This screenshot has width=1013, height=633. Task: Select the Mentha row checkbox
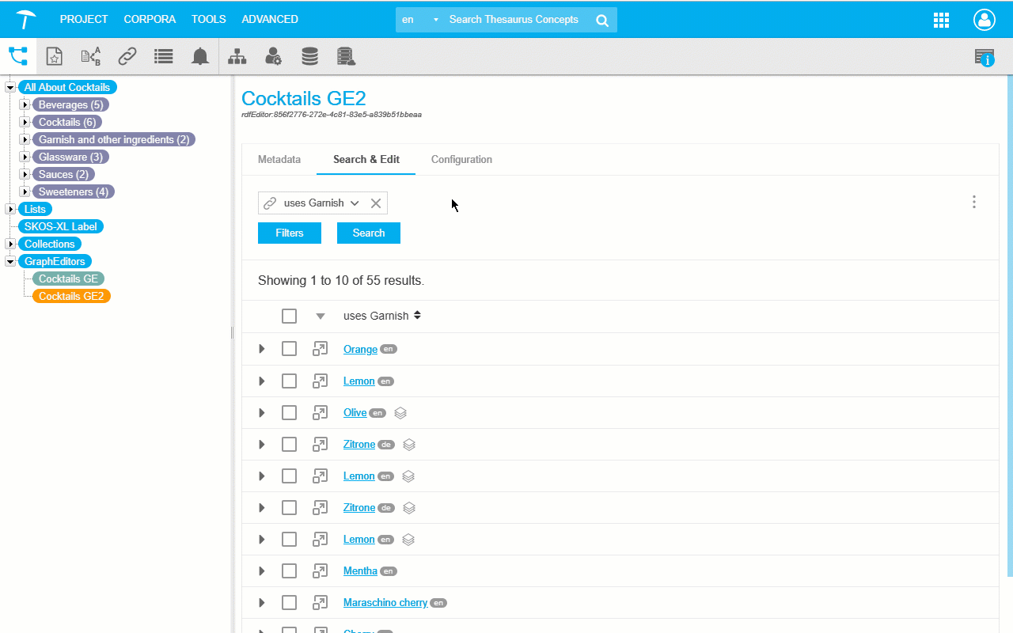coord(289,570)
